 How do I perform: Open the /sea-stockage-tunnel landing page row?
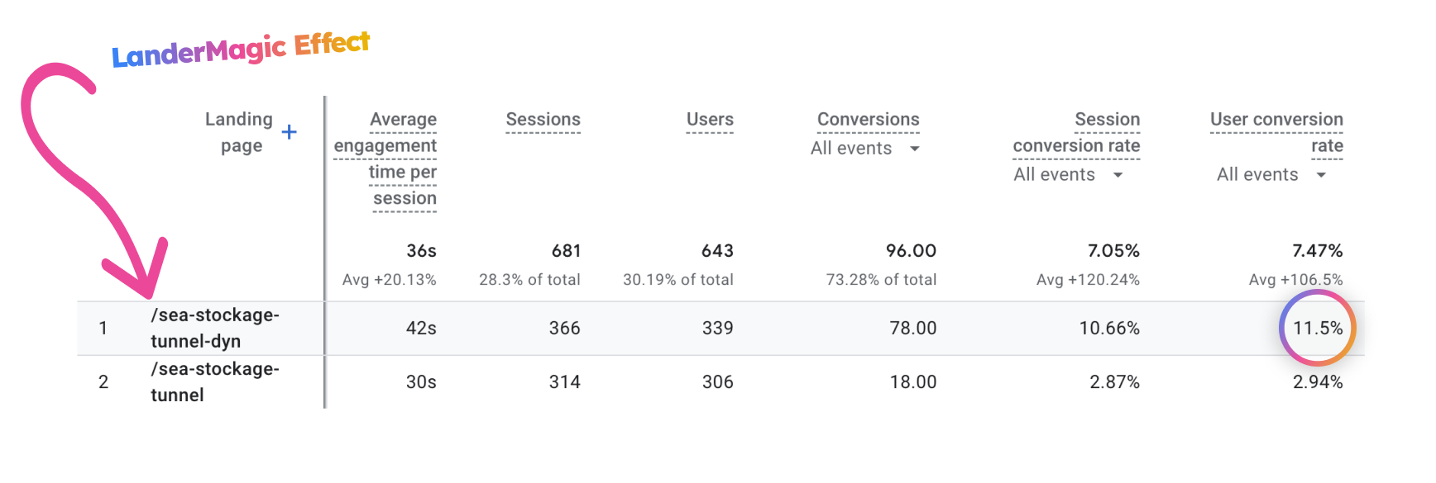pos(214,381)
